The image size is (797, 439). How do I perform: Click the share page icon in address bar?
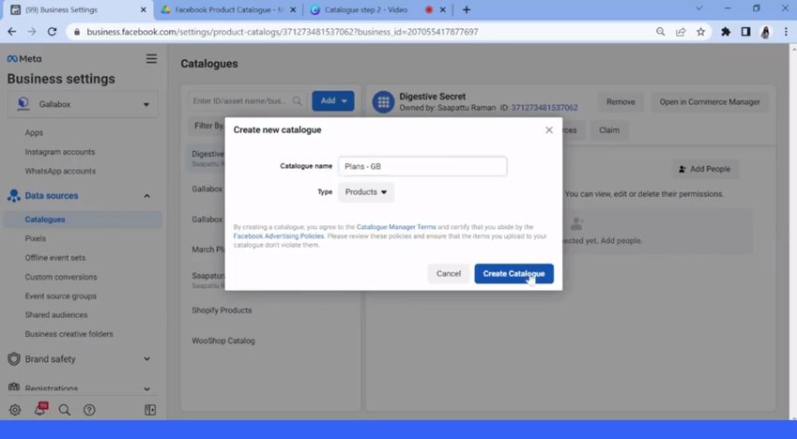681,32
